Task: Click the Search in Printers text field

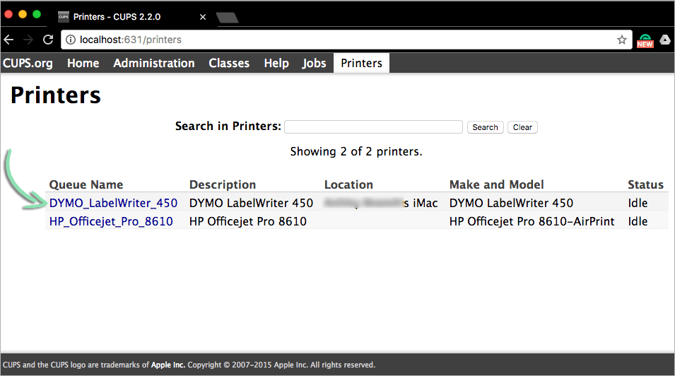Action: coord(373,127)
